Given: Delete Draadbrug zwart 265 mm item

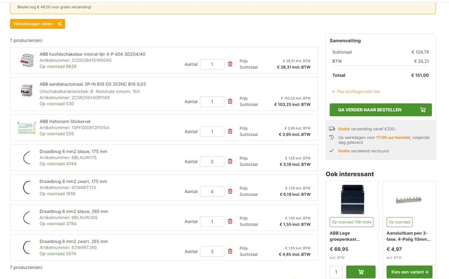Looking at the screenshot, I should pos(230,251).
